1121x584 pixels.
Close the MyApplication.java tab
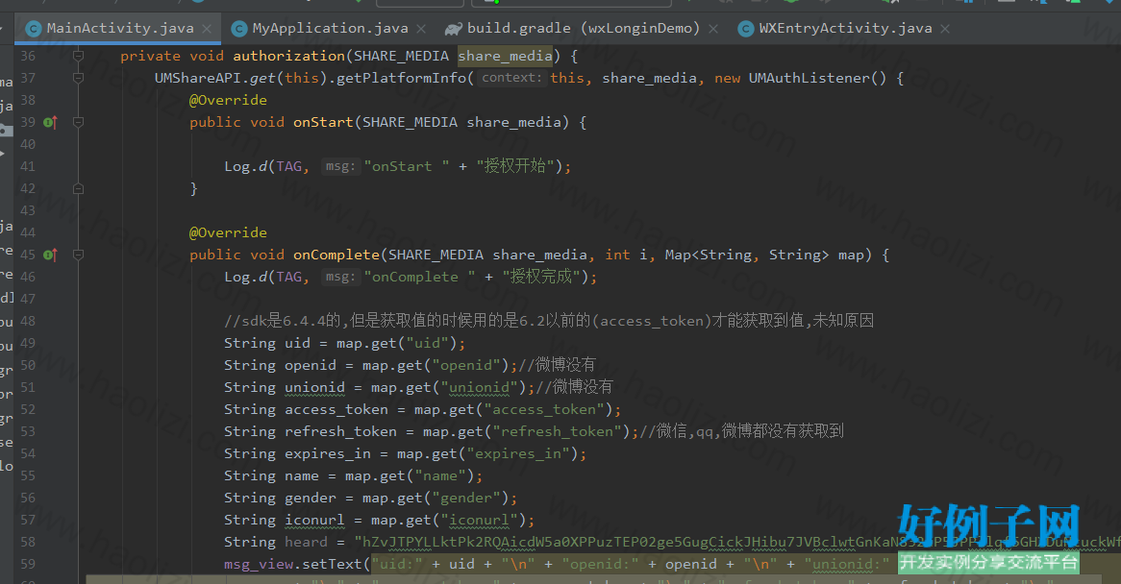tap(421, 29)
